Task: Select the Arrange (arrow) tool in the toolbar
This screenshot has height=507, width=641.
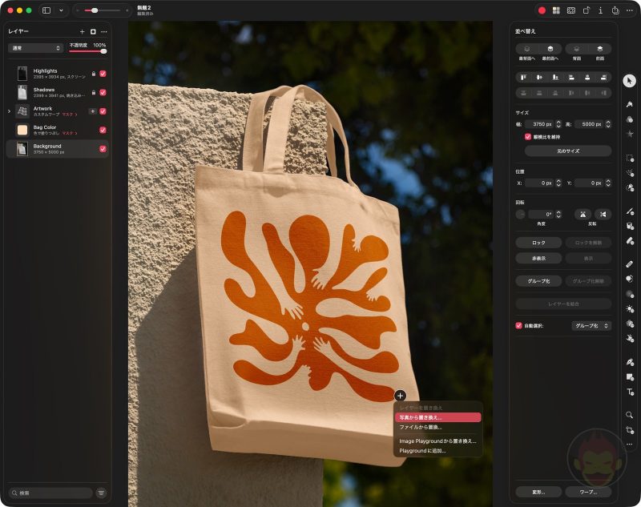Action: point(629,80)
